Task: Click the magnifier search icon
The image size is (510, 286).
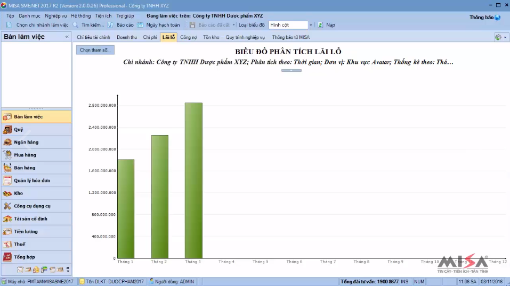Action: 76,24
